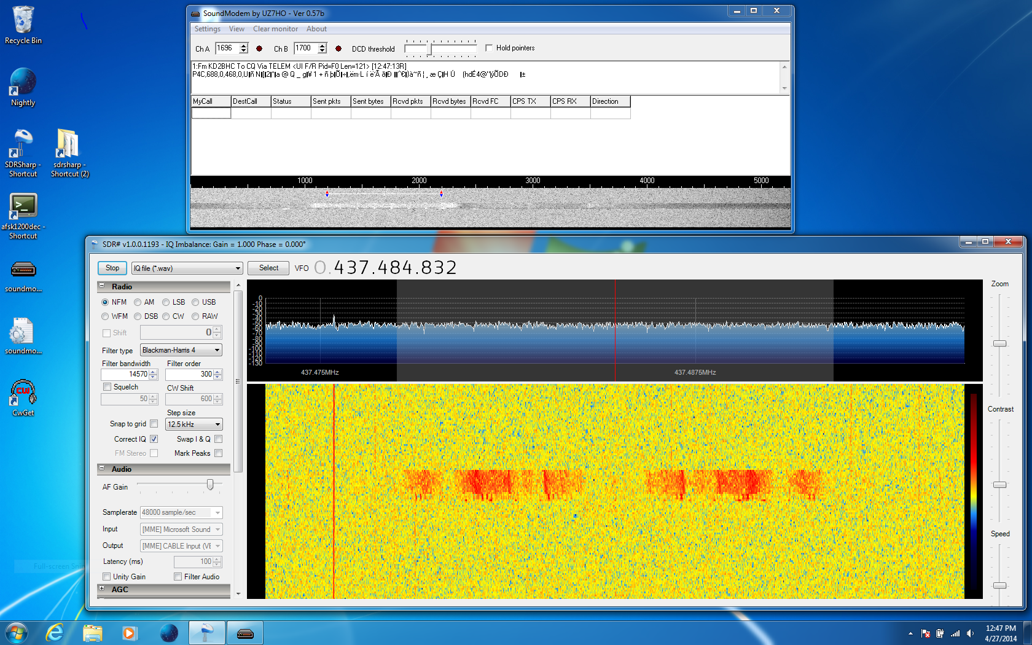1032x645 pixels.
Task: Switch to the SoundModem taskbar button
Action: [245, 633]
